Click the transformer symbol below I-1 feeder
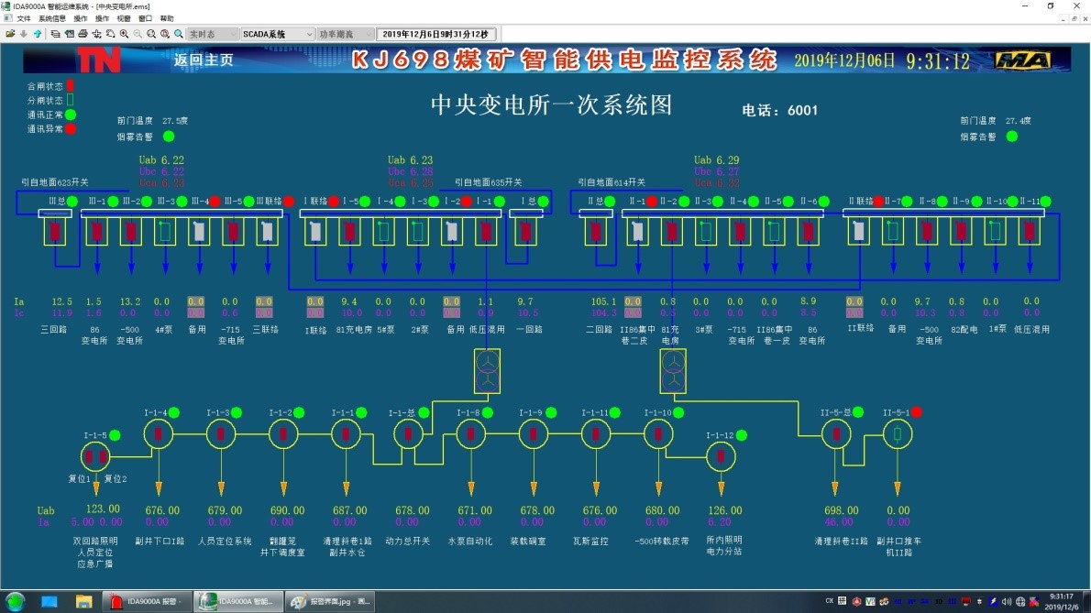Image resolution: width=1091 pixels, height=613 pixels. coord(487,371)
